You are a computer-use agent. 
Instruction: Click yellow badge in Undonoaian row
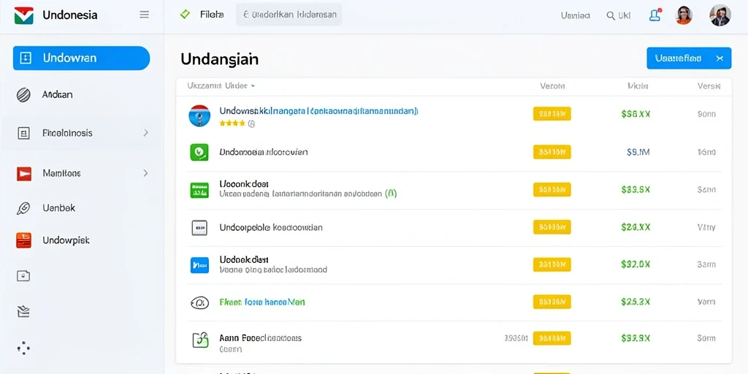click(552, 152)
